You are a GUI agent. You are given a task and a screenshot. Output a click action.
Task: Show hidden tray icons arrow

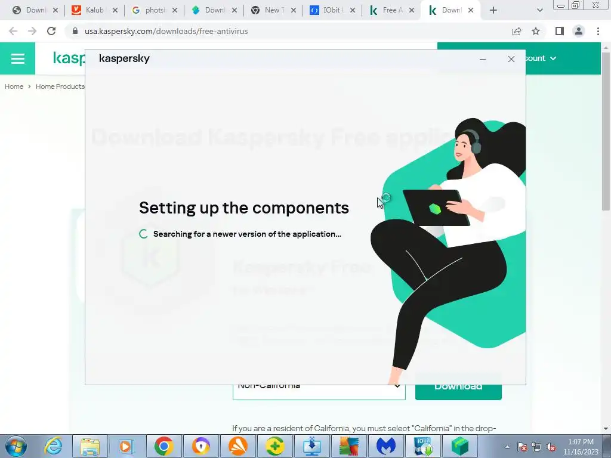tap(507, 447)
